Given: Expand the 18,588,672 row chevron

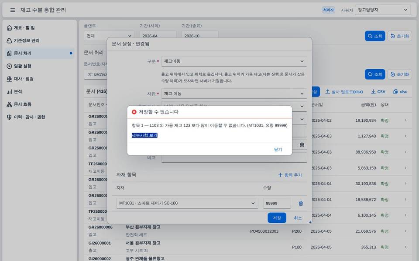Looking at the screenshot, I should tap(405, 200).
